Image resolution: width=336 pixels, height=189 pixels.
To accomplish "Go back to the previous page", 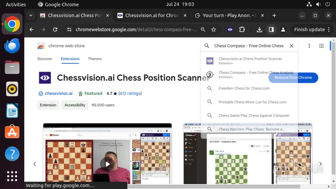I will click(x=31, y=30).
